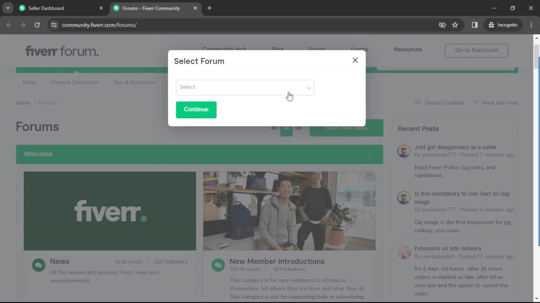
Task: Open post Extension on late delivery
Action: 448,249
